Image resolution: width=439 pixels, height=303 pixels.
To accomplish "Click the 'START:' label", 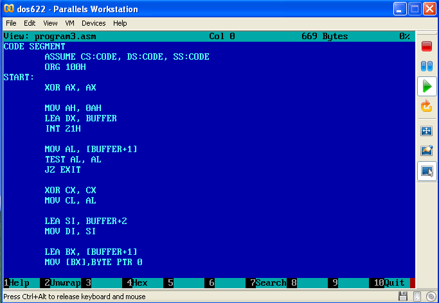I will click(x=19, y=77).
